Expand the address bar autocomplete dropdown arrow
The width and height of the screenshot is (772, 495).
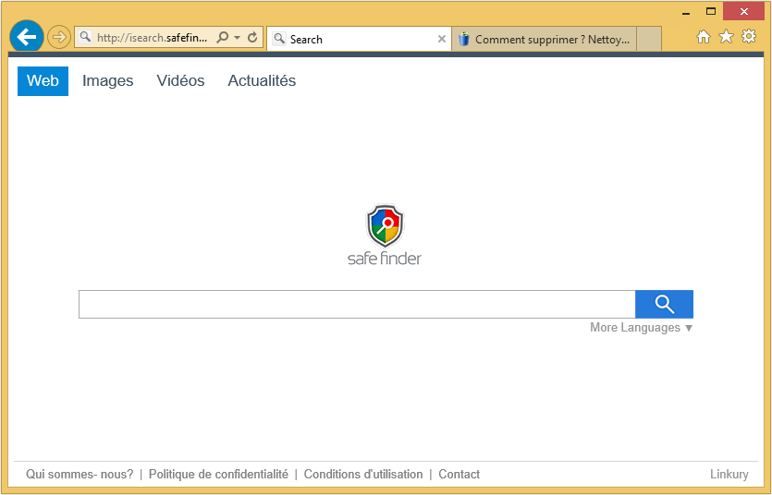point(238,38)
